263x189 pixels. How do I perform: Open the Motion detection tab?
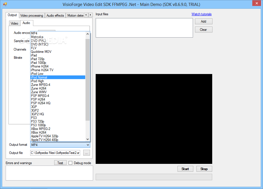[75, 16]
